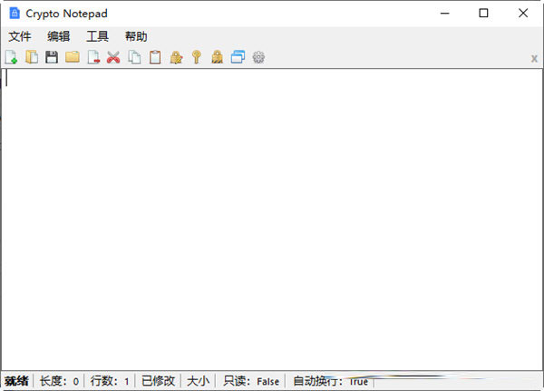Click the golden key icon
The height and width of the screenshot is (391, 544).
coord(197,57)
